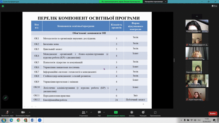Click tray camera-in-use icon
The width and height of the screenshot is (219, 123).
pos(188,120)
